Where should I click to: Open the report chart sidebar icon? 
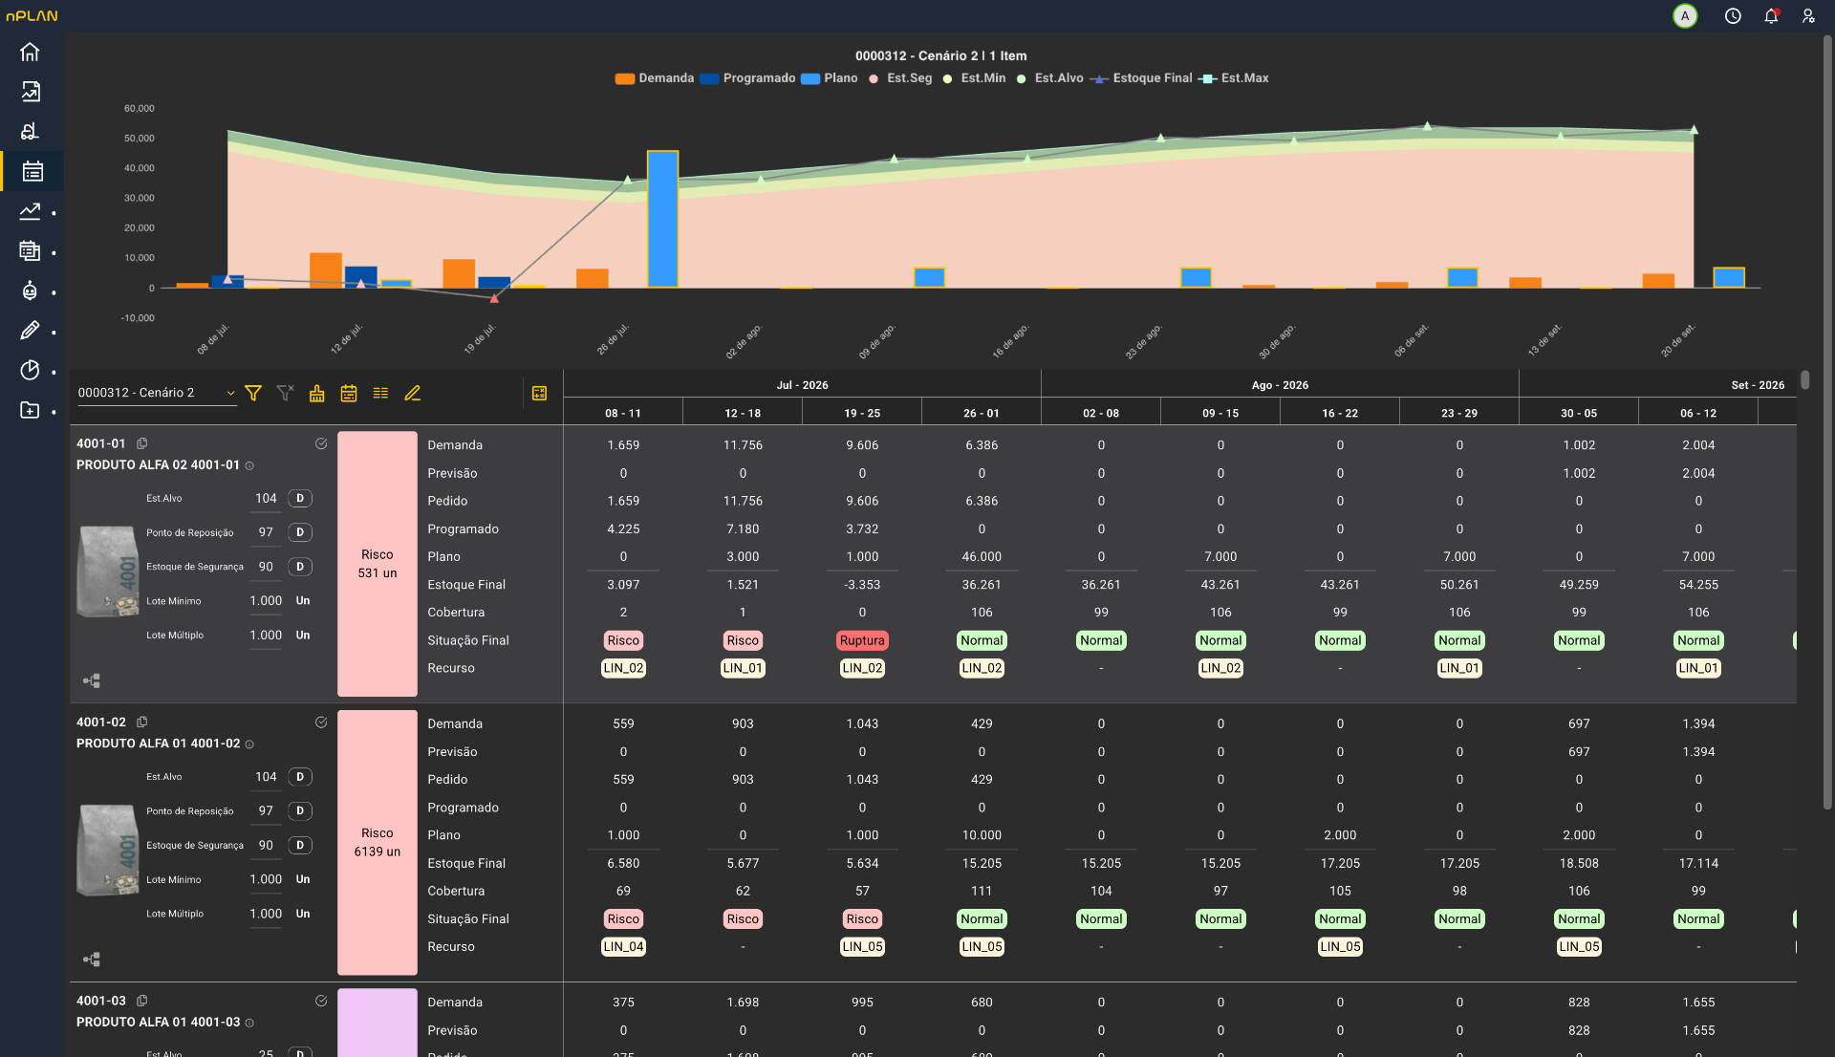pos(31,92)
